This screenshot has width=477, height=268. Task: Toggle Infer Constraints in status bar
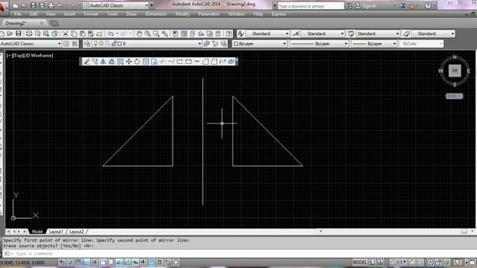pos(62,262)
